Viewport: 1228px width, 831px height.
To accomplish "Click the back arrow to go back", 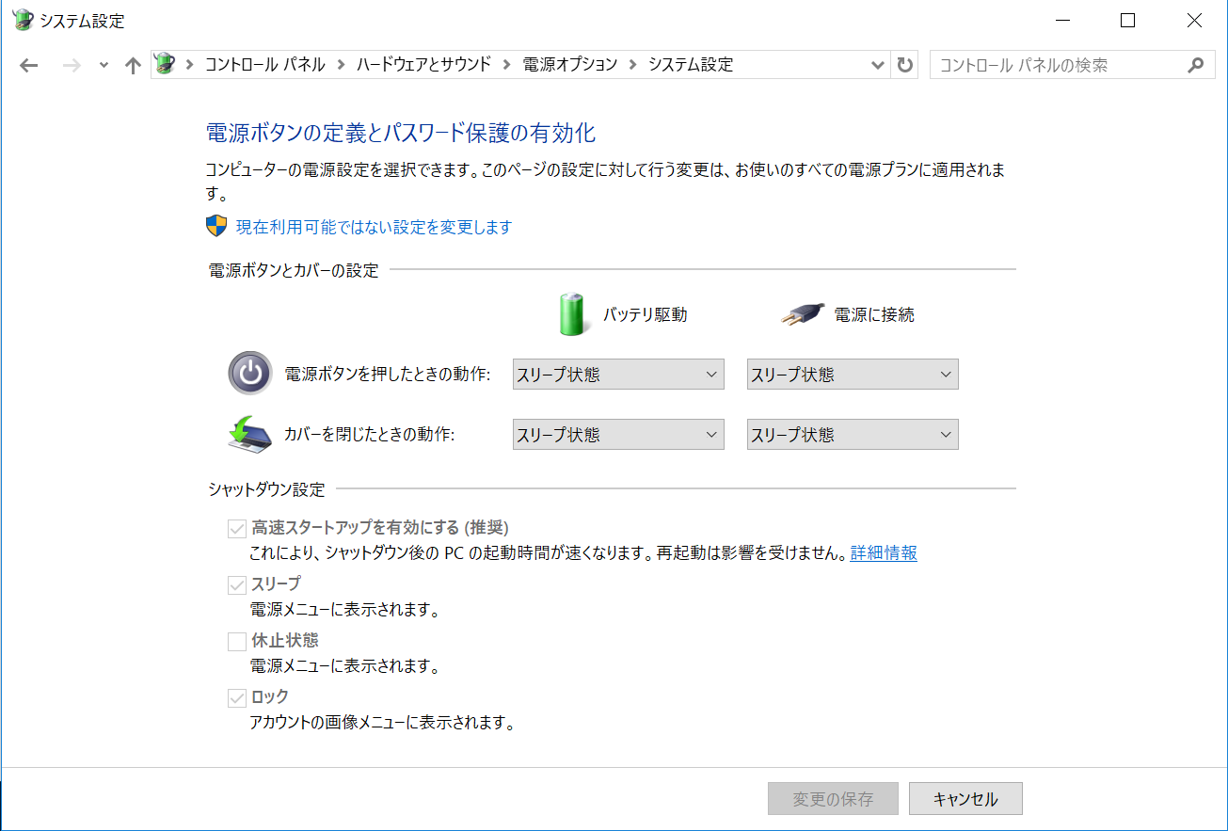I will 29,64.
